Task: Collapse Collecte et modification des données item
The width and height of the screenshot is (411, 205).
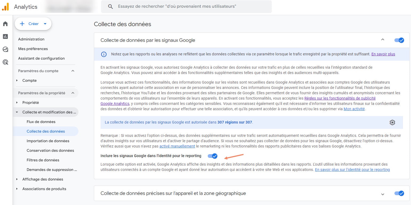Action: tap(17, 112)
